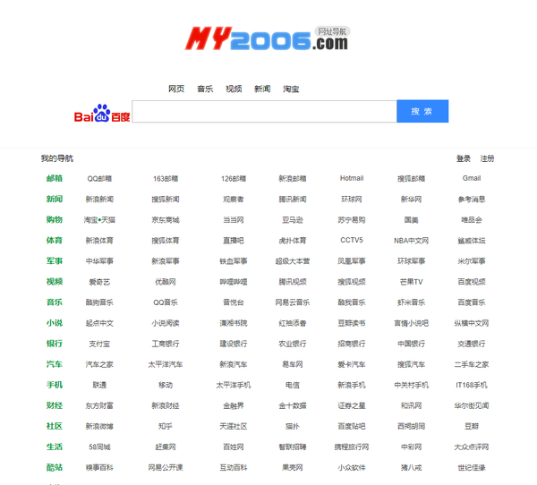Go to QQ邮箱

tap(99, 178)
